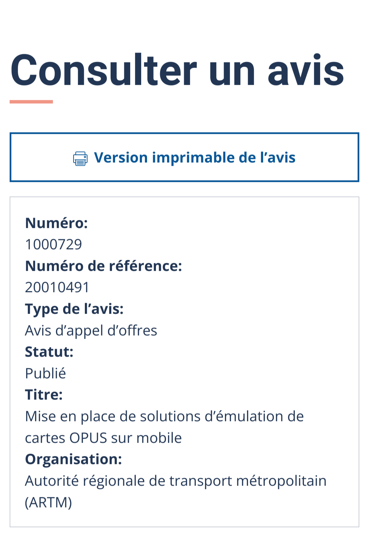Click the word mobile in the title
The width and height of the screenshot is (371, 547).
click(159, 438)
